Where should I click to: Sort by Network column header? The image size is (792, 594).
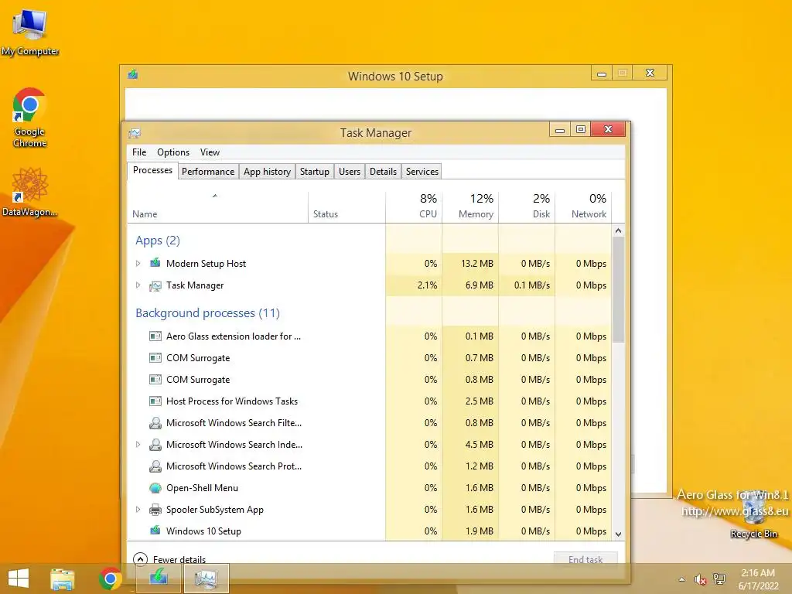click(x=583, y=207)
